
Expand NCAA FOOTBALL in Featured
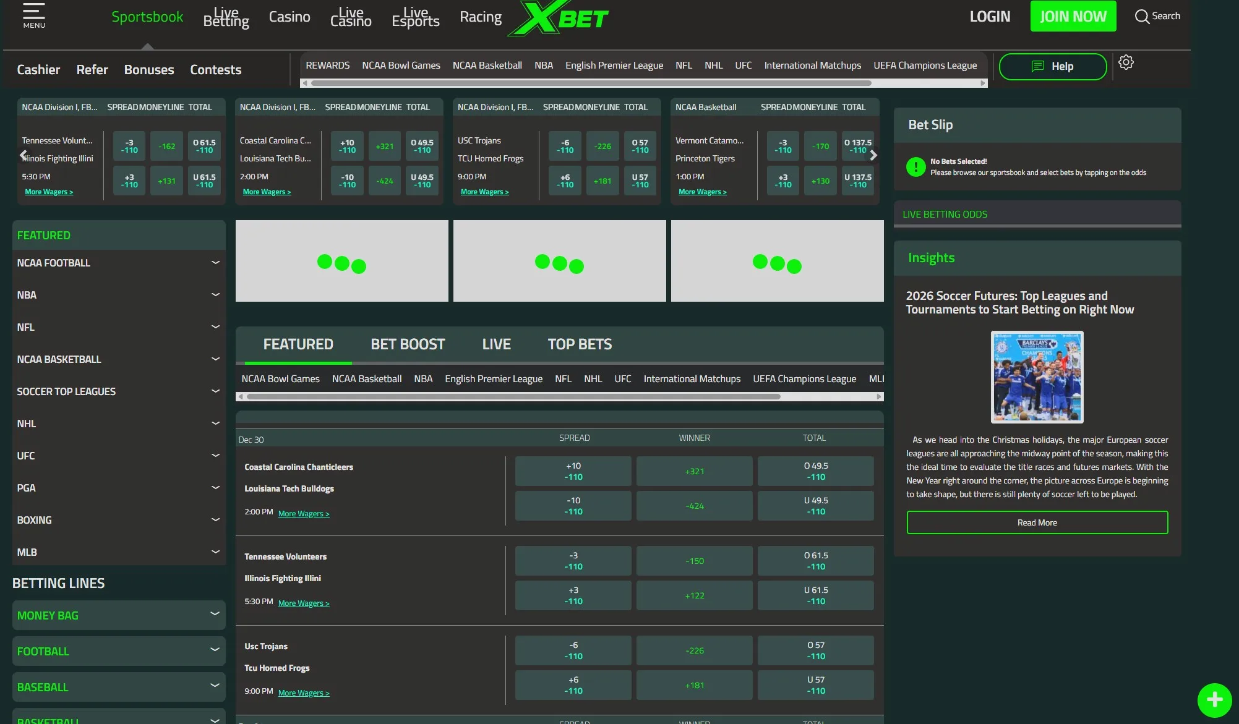[x=119, y=263]
